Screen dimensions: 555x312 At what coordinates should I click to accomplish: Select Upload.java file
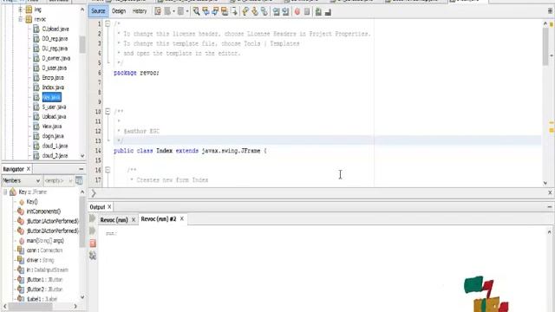[x=54, y=116]
